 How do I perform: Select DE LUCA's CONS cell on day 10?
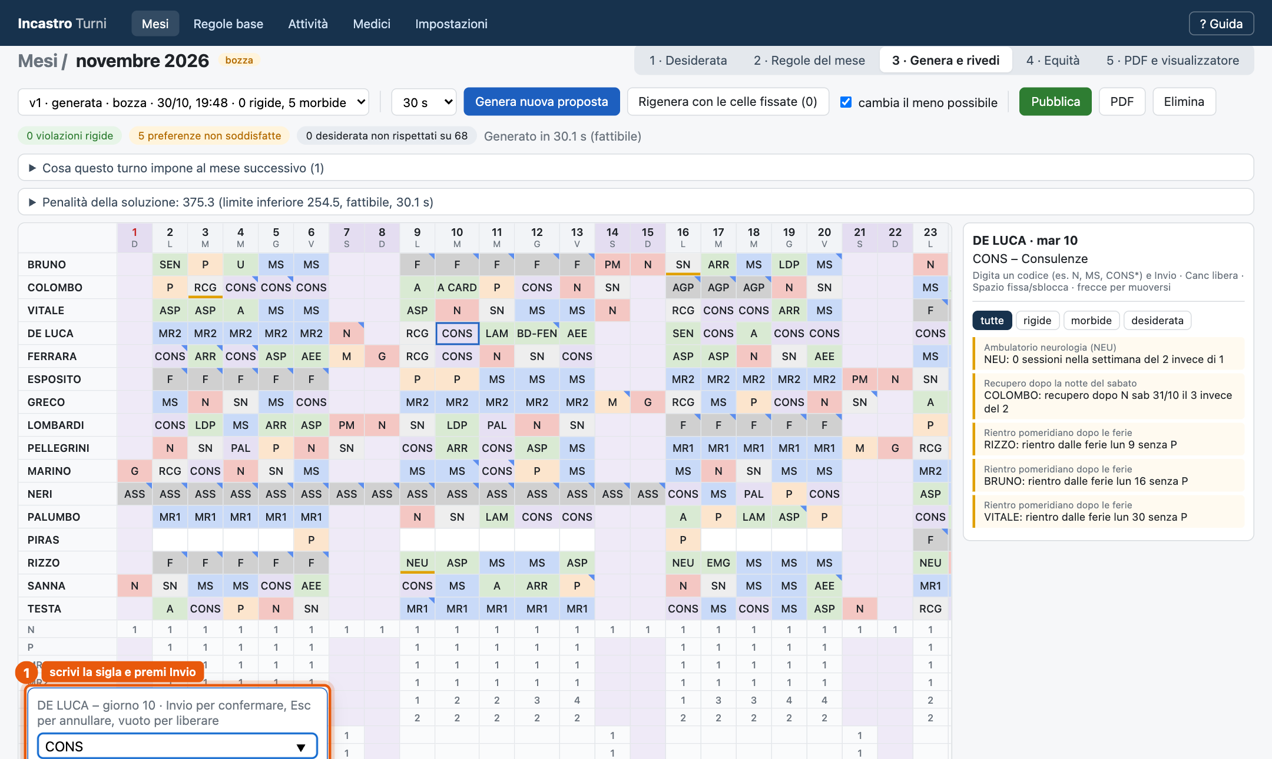click(457, 333)
